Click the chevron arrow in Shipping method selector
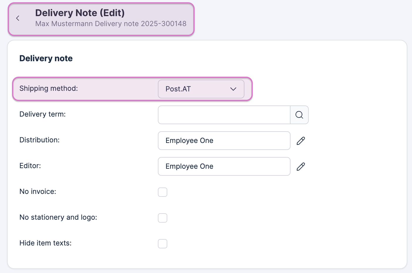This screenshot has height=273, width=412. [x=233, y=89]
